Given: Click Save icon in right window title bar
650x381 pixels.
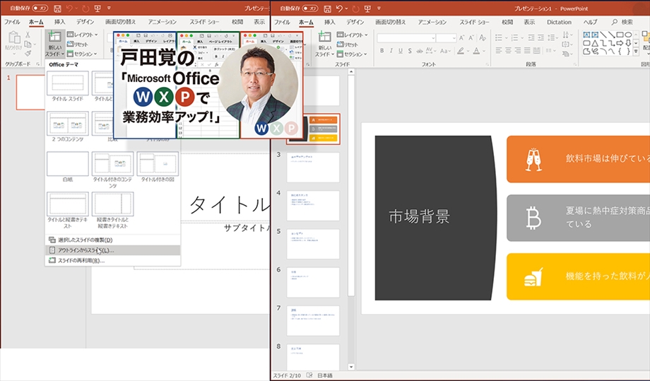Looking at the screenshot, I should [x=328, y=8].
